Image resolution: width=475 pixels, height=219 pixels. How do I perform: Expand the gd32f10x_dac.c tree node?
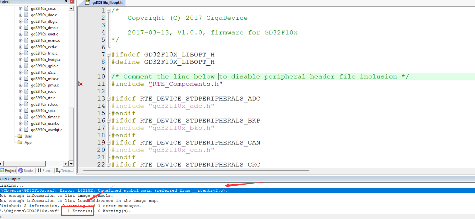(21, 15)
